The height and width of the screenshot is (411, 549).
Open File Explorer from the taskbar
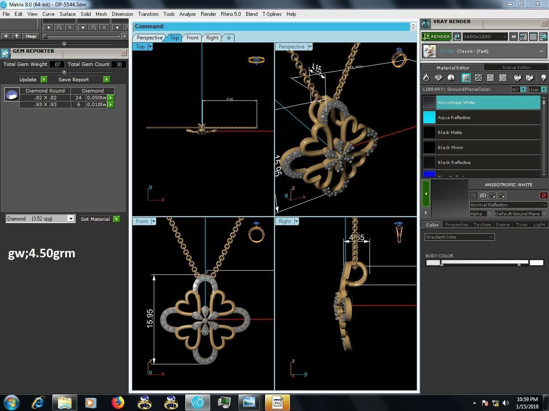pyautogui.click(x=65, y=402)
